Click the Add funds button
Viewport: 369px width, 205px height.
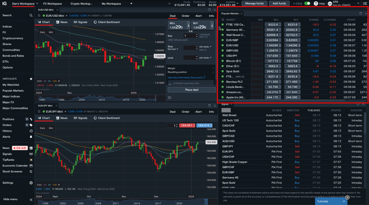[279, 3]
